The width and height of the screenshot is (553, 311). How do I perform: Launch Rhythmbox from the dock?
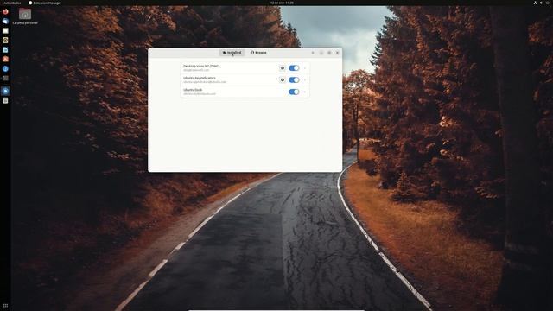[x=5, y=41]
